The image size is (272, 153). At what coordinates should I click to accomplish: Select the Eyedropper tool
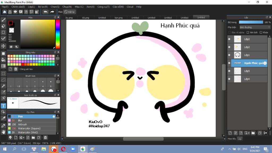pyautogui.click(x=3, y=126)
